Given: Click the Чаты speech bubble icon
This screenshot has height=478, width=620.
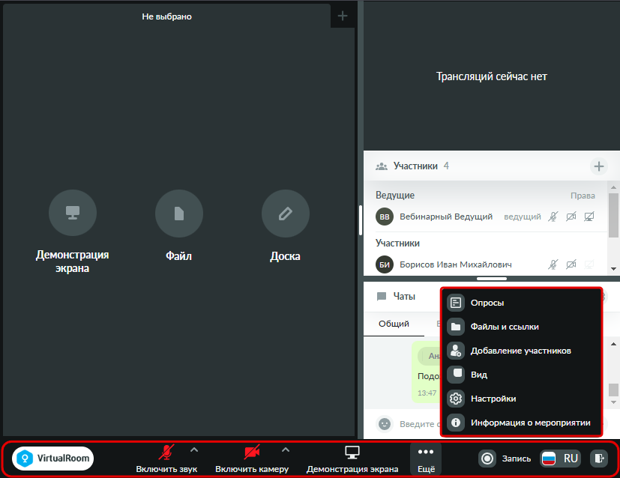Looking at the screenshot, I should point(382,296).
